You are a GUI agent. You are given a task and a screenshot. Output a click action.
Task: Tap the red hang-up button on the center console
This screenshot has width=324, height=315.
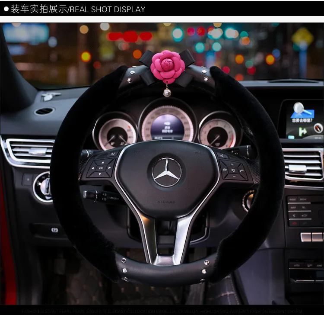click(294, 223)
